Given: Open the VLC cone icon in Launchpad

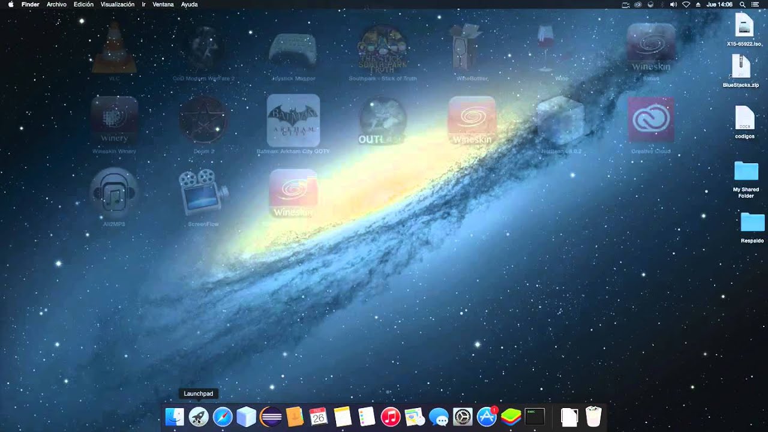Looking at the screenshot, I should point(114,47).
